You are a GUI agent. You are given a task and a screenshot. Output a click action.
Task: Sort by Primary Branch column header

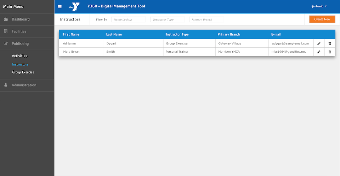[229, 34]
